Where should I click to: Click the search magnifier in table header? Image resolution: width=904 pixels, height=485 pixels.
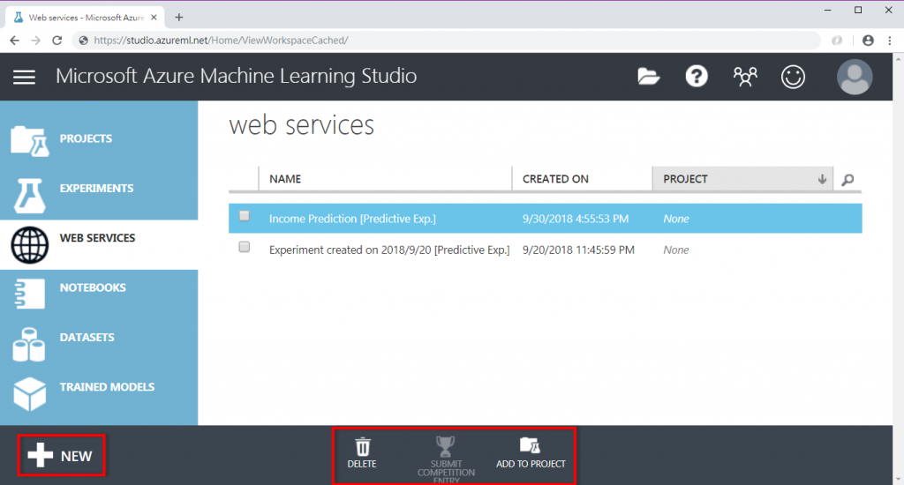(847, 180)
